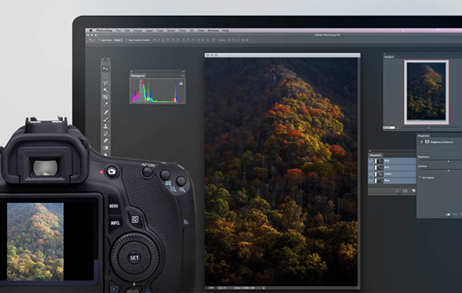Image resolution: width=462 pixels, height=293 pixels.
Task: Click Create new channel icon
Action: 413,191
